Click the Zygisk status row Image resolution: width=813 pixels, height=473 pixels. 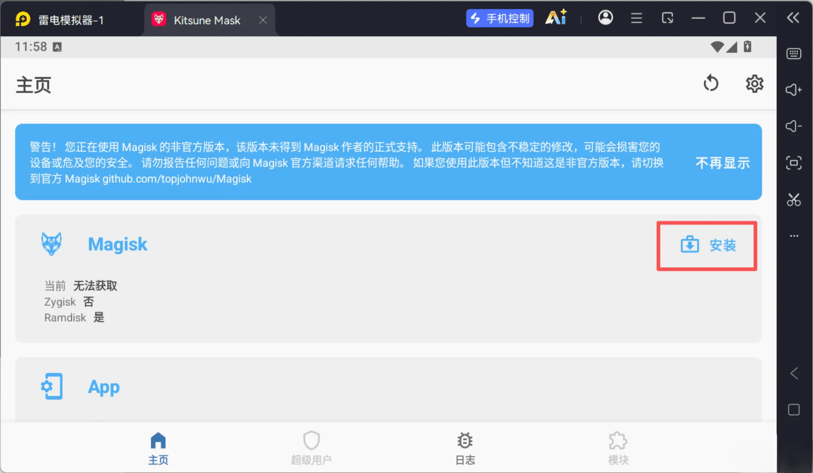point(69,302)
